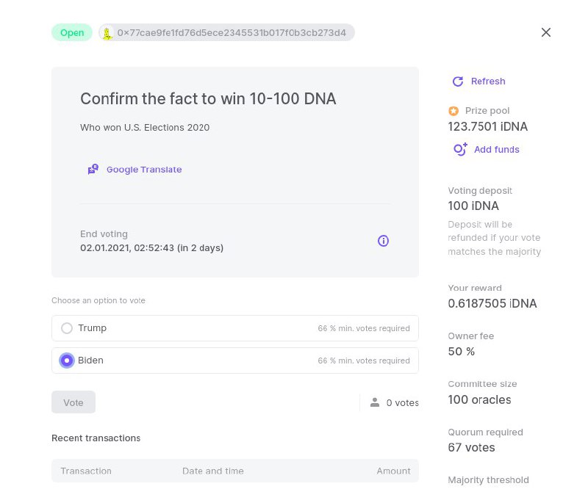588x489 pixels.
Task: Close the voting dialog with X
Action: pyautogui.click(x=546, y=32)
